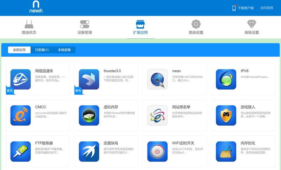The width and height of the screenshot is (281, 170).
Task: Open CMCC app title
Action: pos(40,107)
